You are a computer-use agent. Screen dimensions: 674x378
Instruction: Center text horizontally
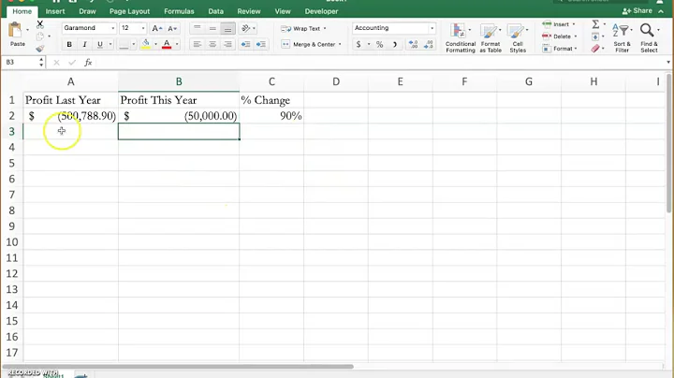point(212,44)
